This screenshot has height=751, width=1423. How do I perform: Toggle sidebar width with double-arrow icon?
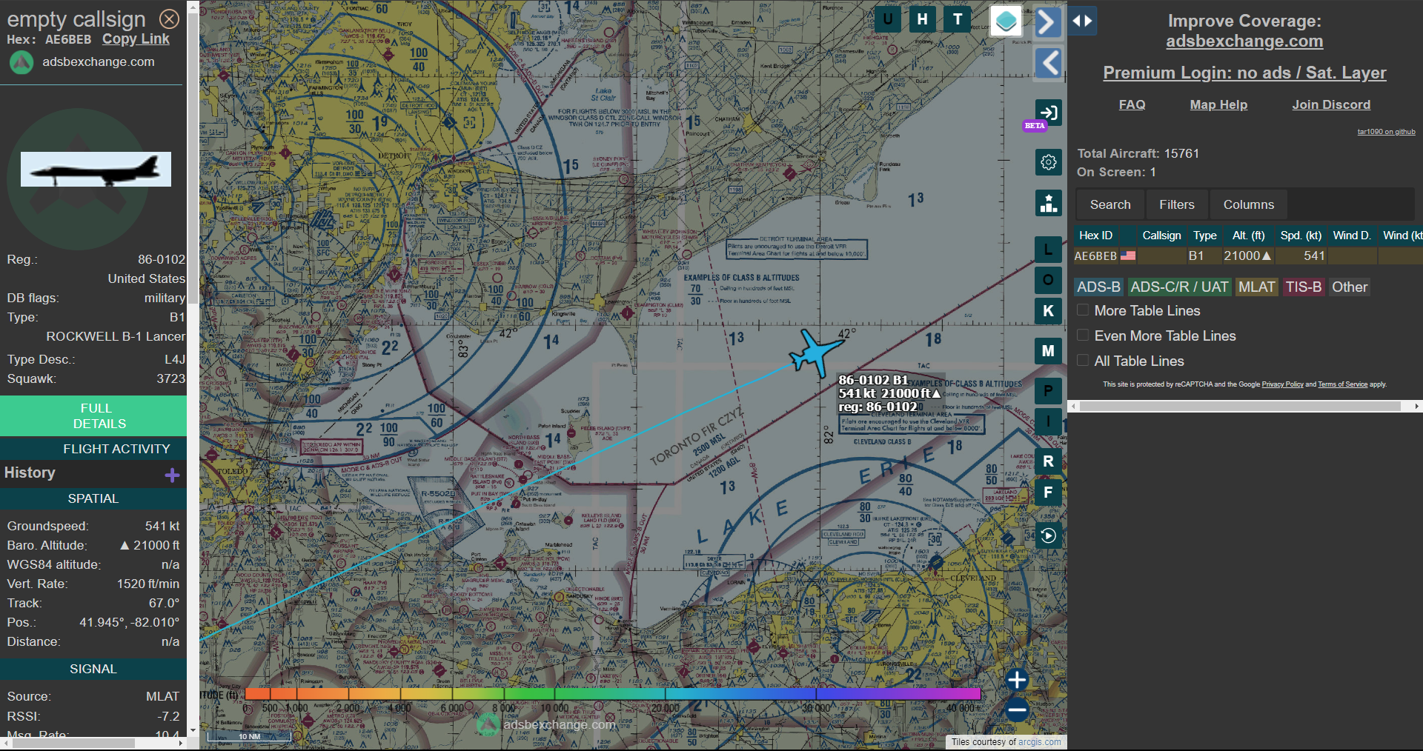coord(1082,21)
